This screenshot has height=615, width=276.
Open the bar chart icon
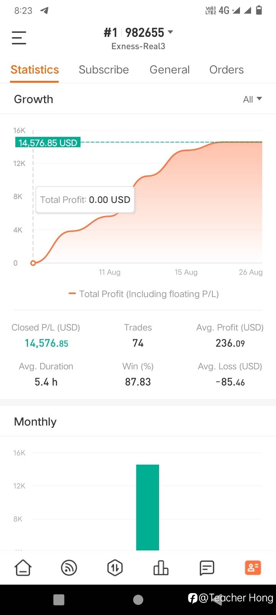pos(161,568)
